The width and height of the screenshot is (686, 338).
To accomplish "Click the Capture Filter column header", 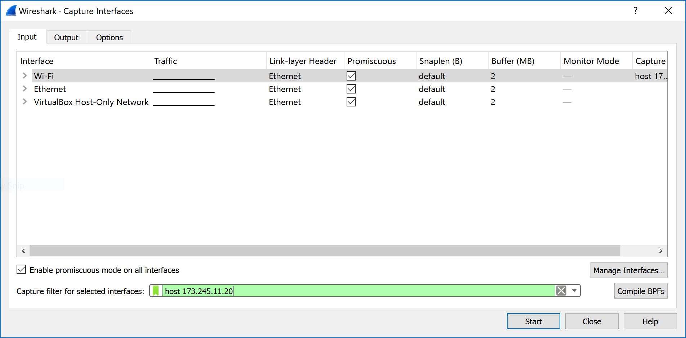I will [650, 61].
